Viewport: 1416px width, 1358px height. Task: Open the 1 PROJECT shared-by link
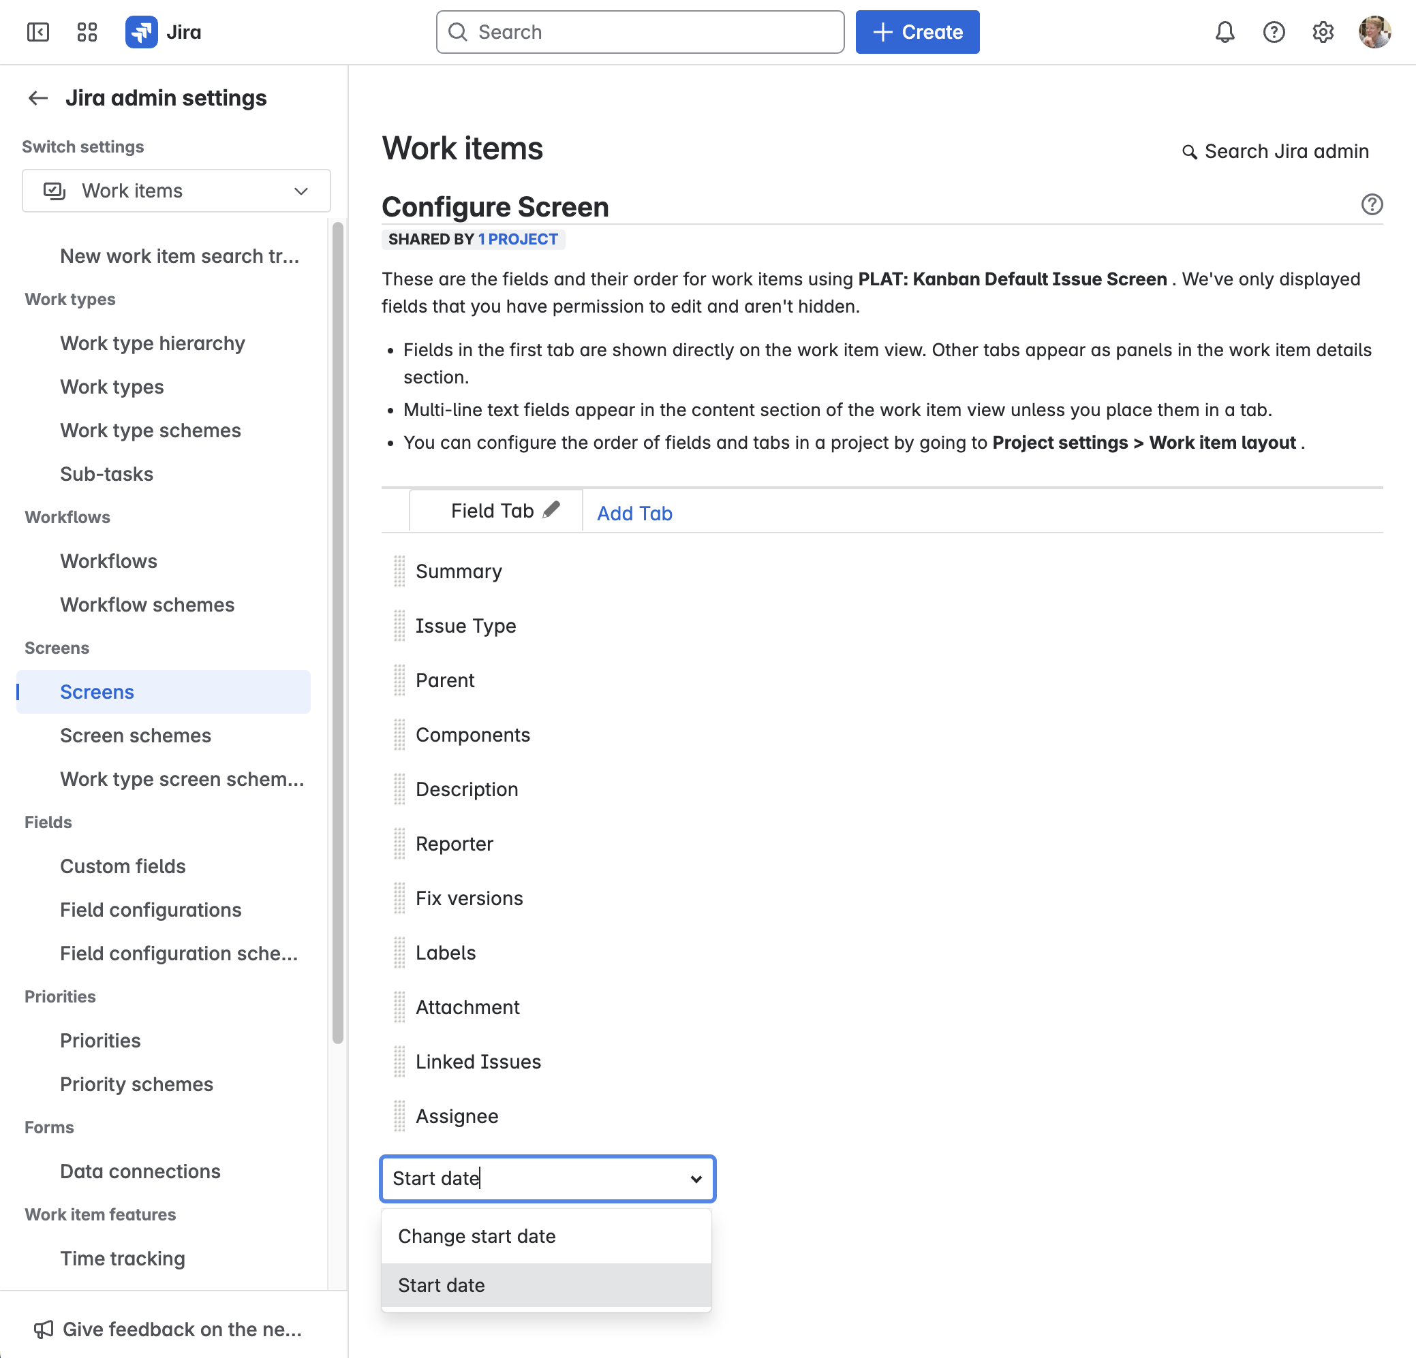(x=517, y=239)
